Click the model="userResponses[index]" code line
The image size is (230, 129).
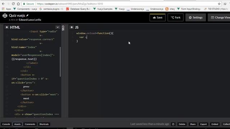click(x=33, y=55)
